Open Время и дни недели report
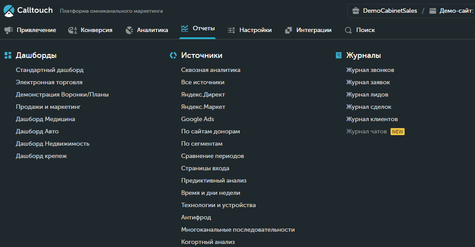 211,193
